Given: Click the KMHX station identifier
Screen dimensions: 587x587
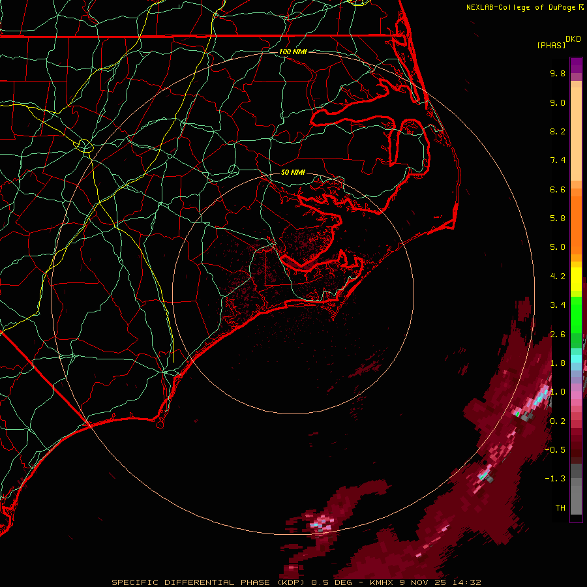Looking at the screenshot, I should [386, 582].
